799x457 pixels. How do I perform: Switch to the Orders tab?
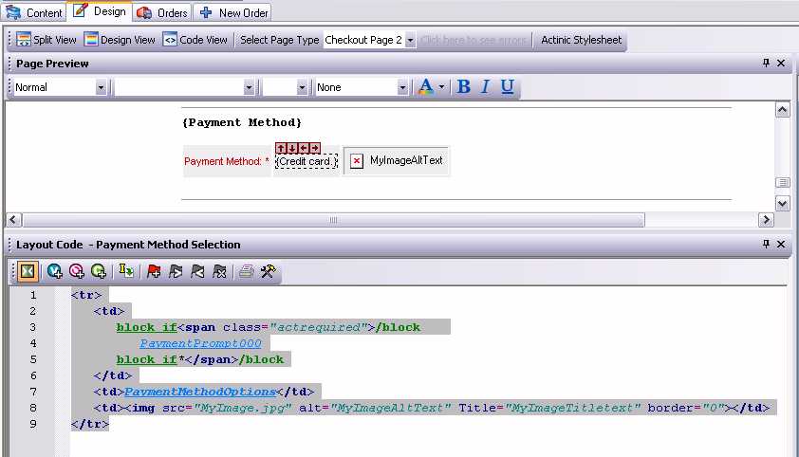[162, 12]
